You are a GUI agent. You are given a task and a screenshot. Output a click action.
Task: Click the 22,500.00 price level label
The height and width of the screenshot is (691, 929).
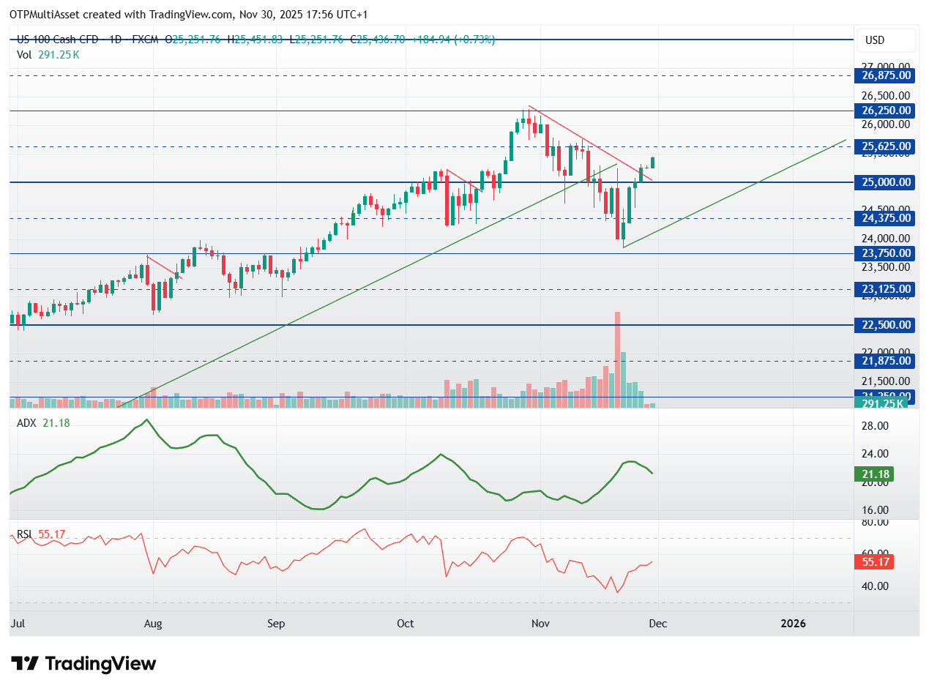tap(886, 325)
